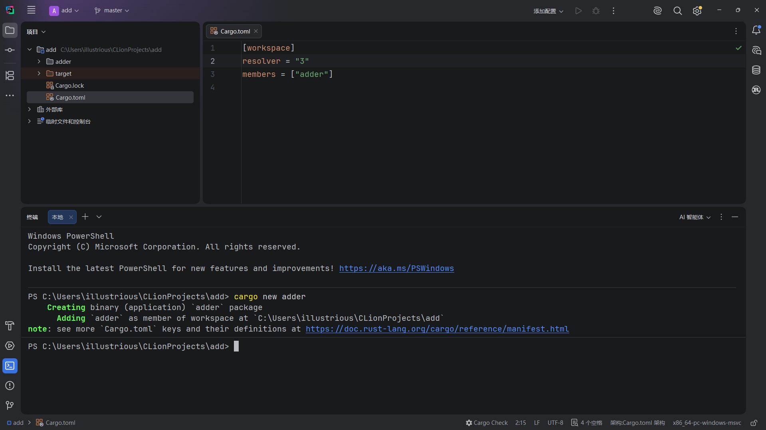
Task: Select Cargo.toml in project tree
Action: [110, 98]
